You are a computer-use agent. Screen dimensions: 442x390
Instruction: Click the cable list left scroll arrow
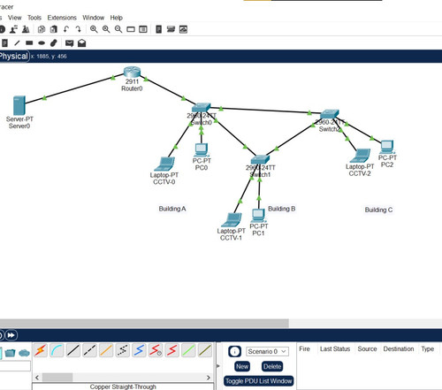(37, 378)
